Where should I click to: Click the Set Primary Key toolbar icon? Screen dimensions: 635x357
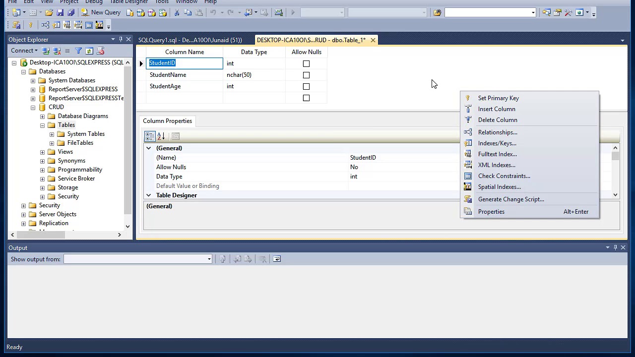pos(30,25)
